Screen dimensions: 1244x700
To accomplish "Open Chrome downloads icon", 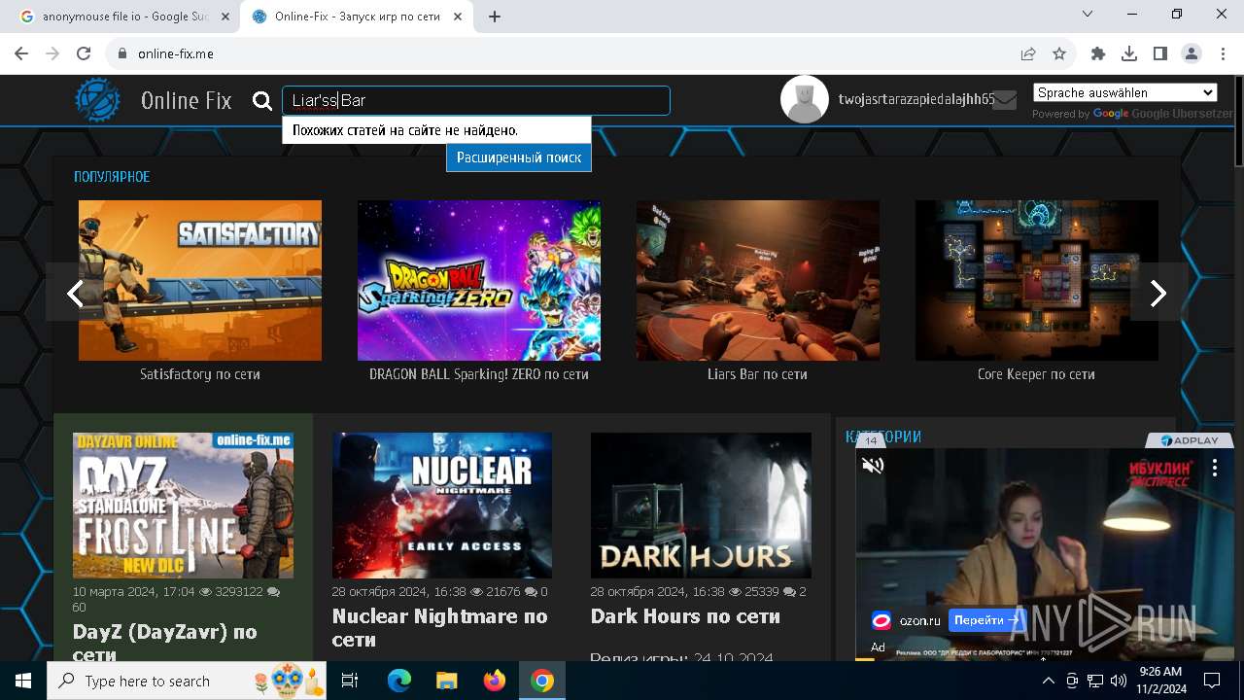I will tap(1129, 54).
